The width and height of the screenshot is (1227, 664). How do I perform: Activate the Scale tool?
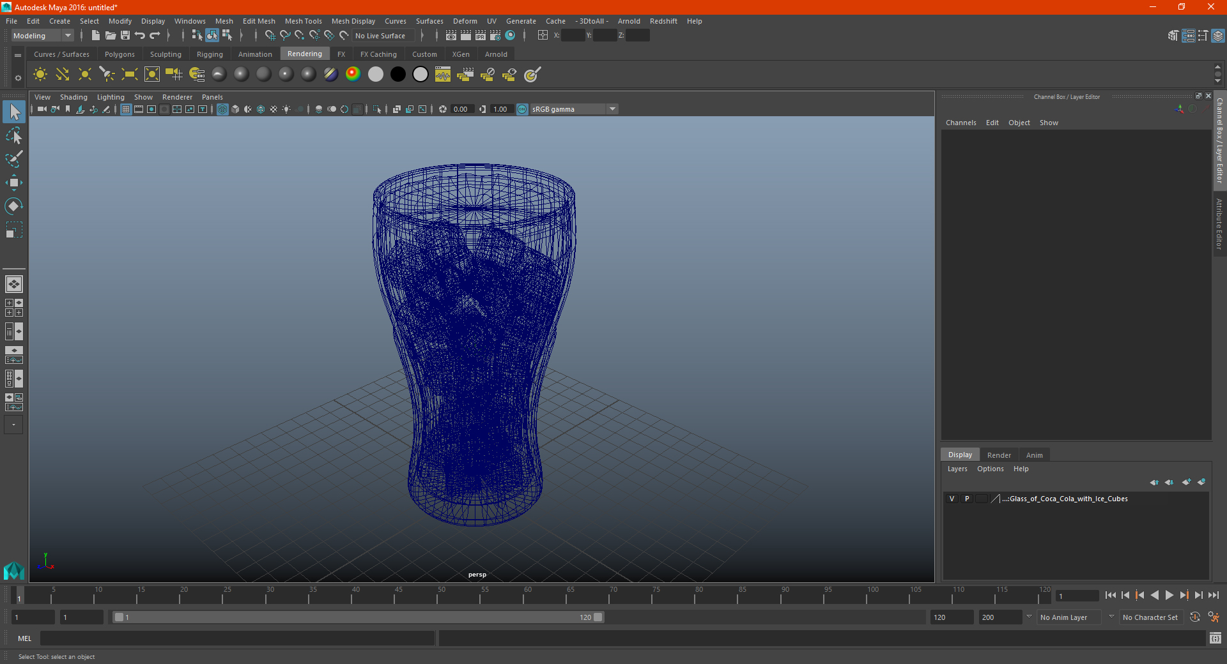point(14,229)
